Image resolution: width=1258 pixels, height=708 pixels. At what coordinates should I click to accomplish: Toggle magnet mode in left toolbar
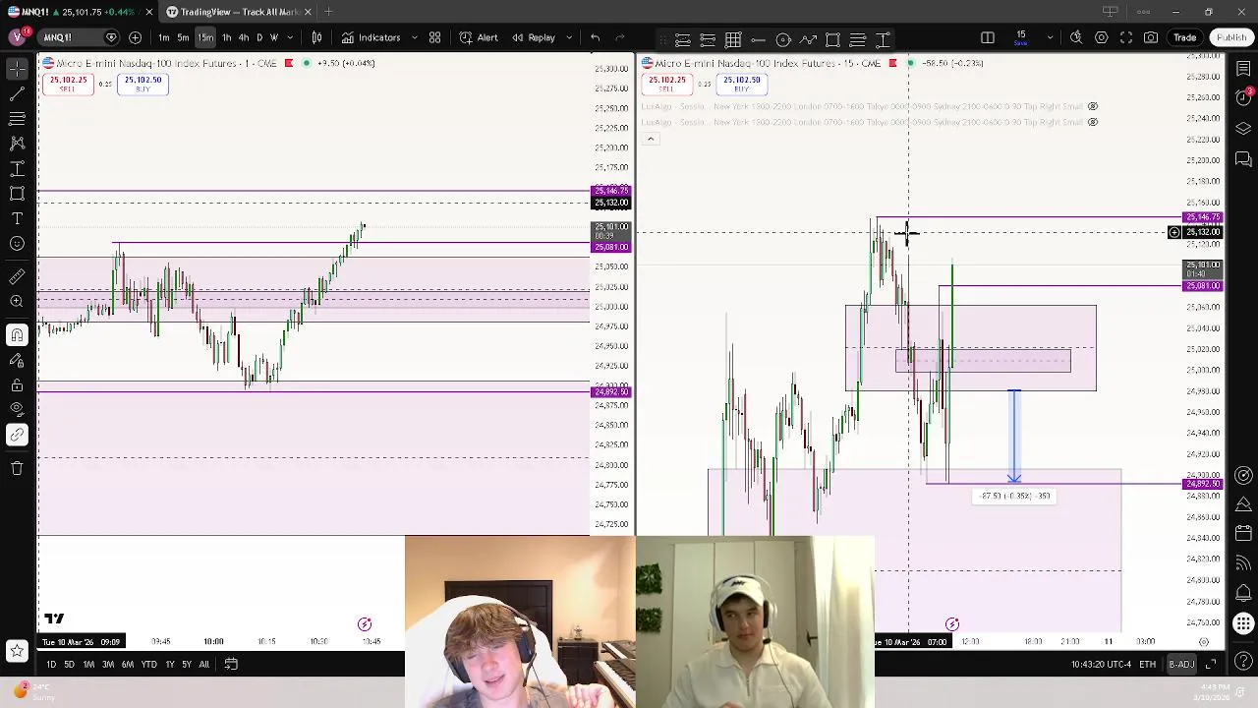pos(17,335)
